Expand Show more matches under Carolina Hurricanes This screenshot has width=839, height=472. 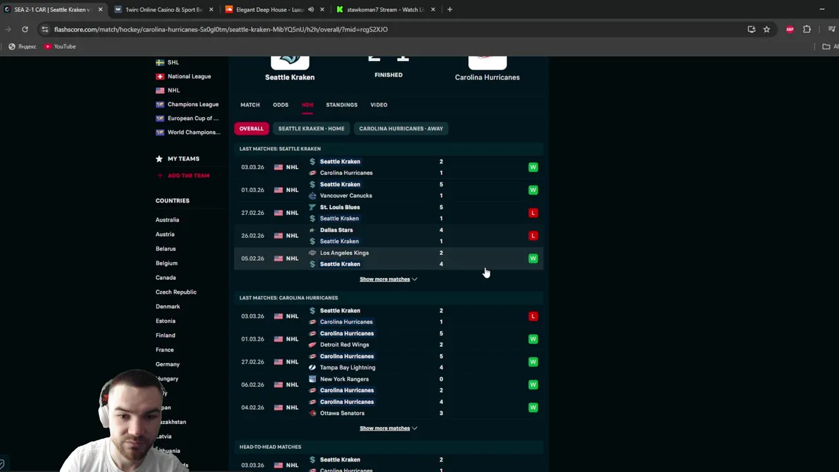388,428
